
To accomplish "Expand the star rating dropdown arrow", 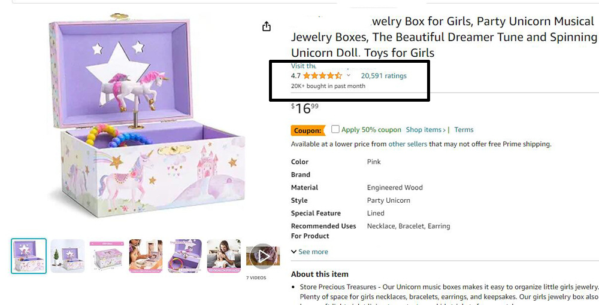I will point(349,76).
